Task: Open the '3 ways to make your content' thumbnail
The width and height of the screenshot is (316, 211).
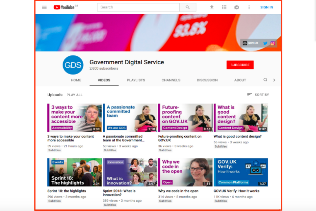Action: 75,118
